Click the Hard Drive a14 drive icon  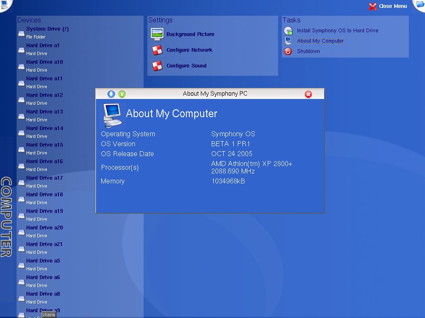tap(22, 133)
